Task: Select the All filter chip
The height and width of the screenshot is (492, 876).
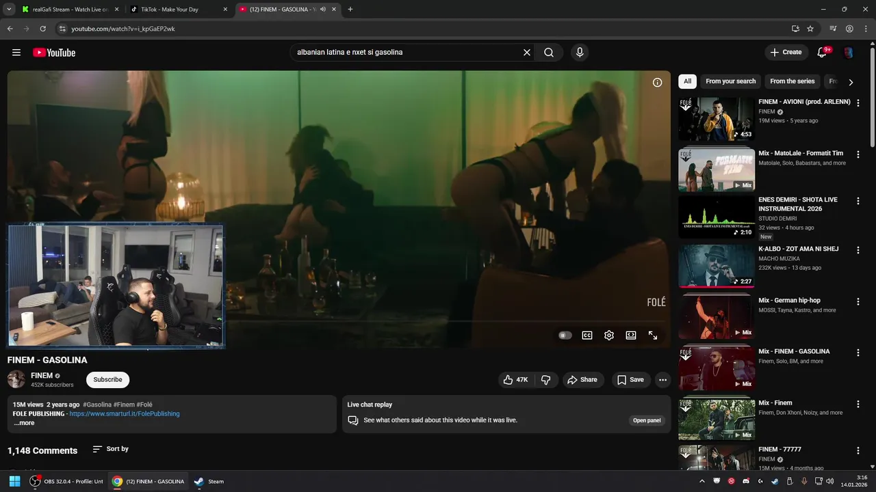Action: [687, 81]
